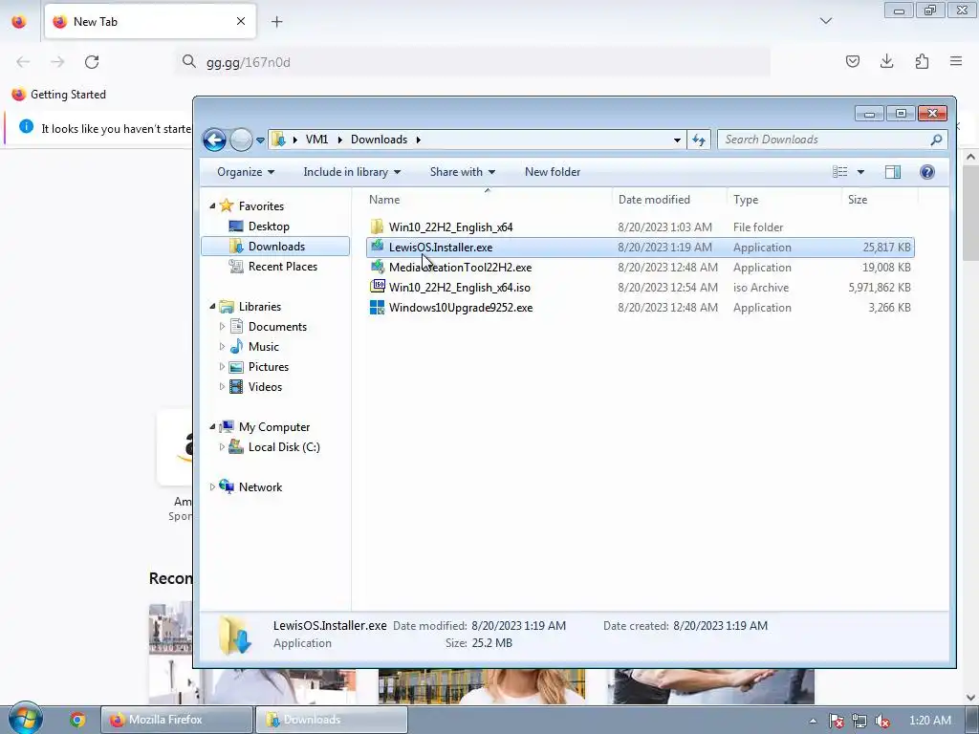
Task: Click the Explorer Forward navigation arrow
Action: [x=241, y=140]
